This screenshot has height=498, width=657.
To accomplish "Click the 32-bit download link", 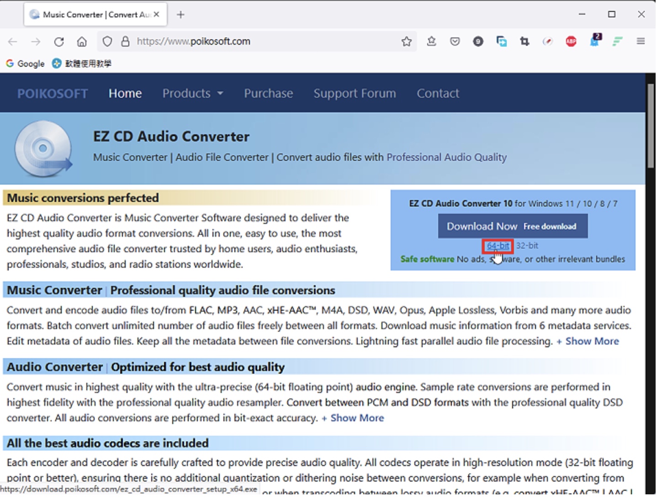I will [x=527, y=246].
